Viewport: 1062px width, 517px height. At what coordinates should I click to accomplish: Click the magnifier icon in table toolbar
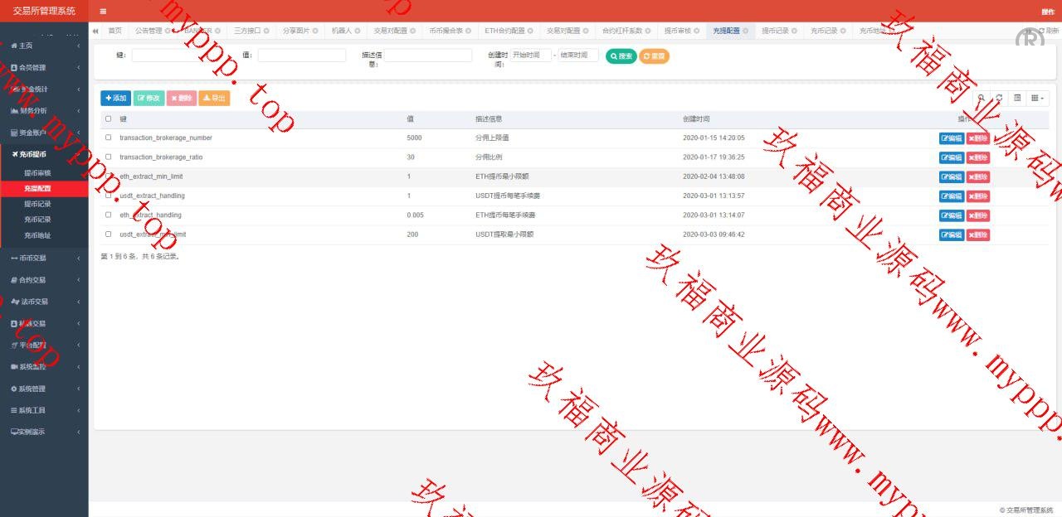click(x=982, y=98)
